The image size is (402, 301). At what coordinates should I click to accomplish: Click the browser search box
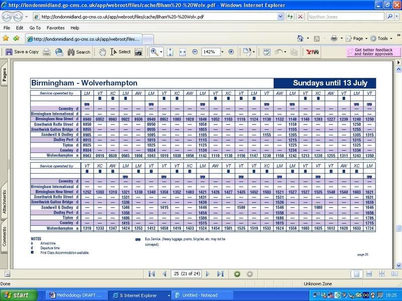point(346,17)
